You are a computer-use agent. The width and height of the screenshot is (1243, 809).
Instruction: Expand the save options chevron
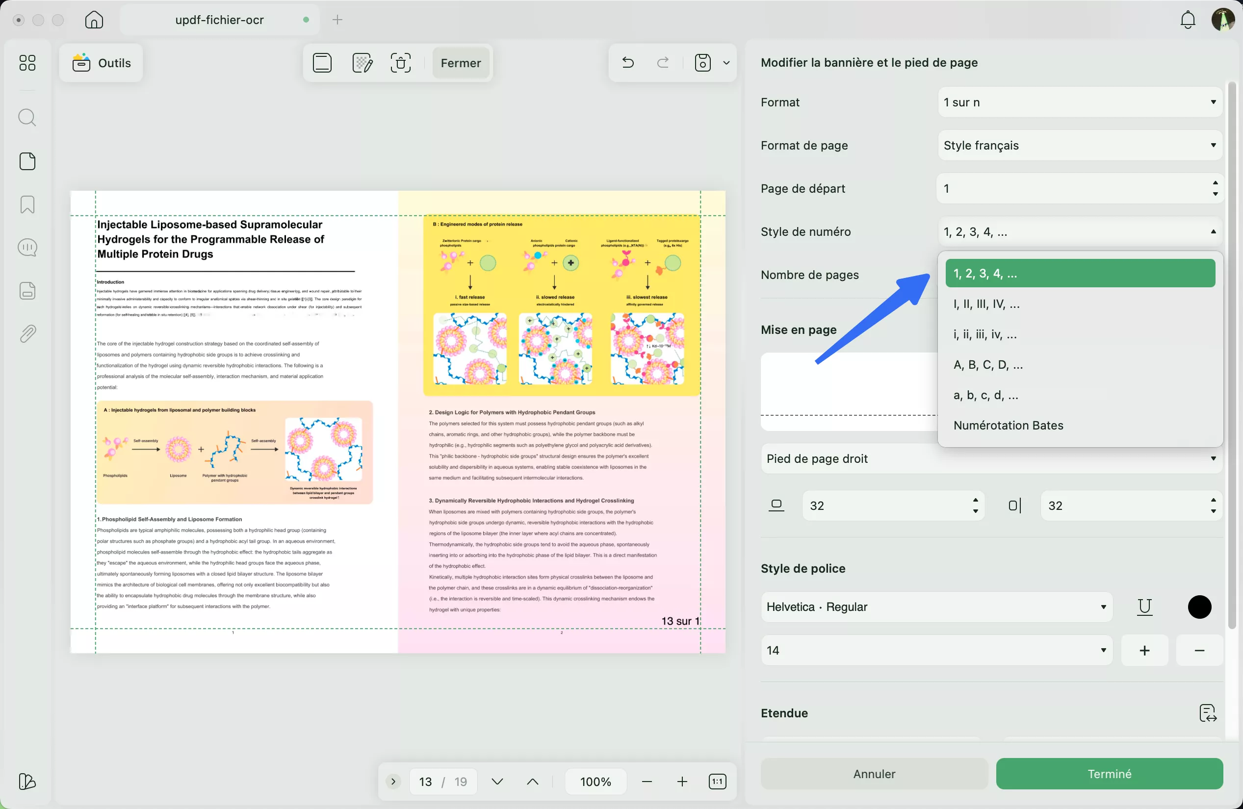[726, 63]
